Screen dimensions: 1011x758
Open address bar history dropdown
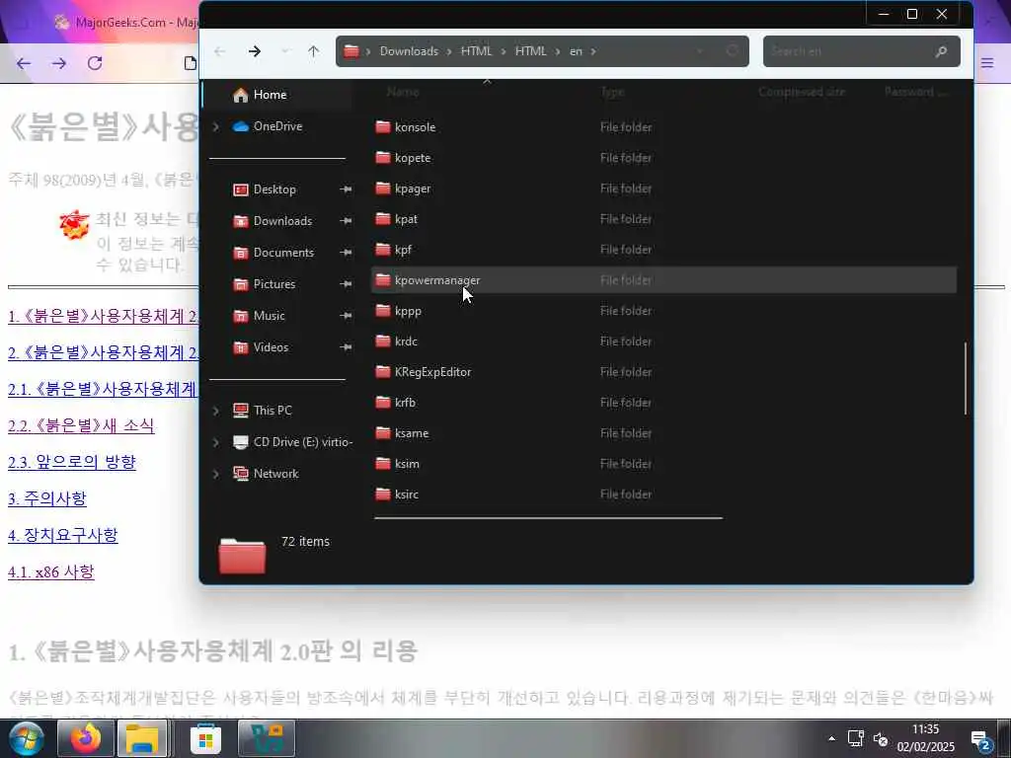(700, 51)
